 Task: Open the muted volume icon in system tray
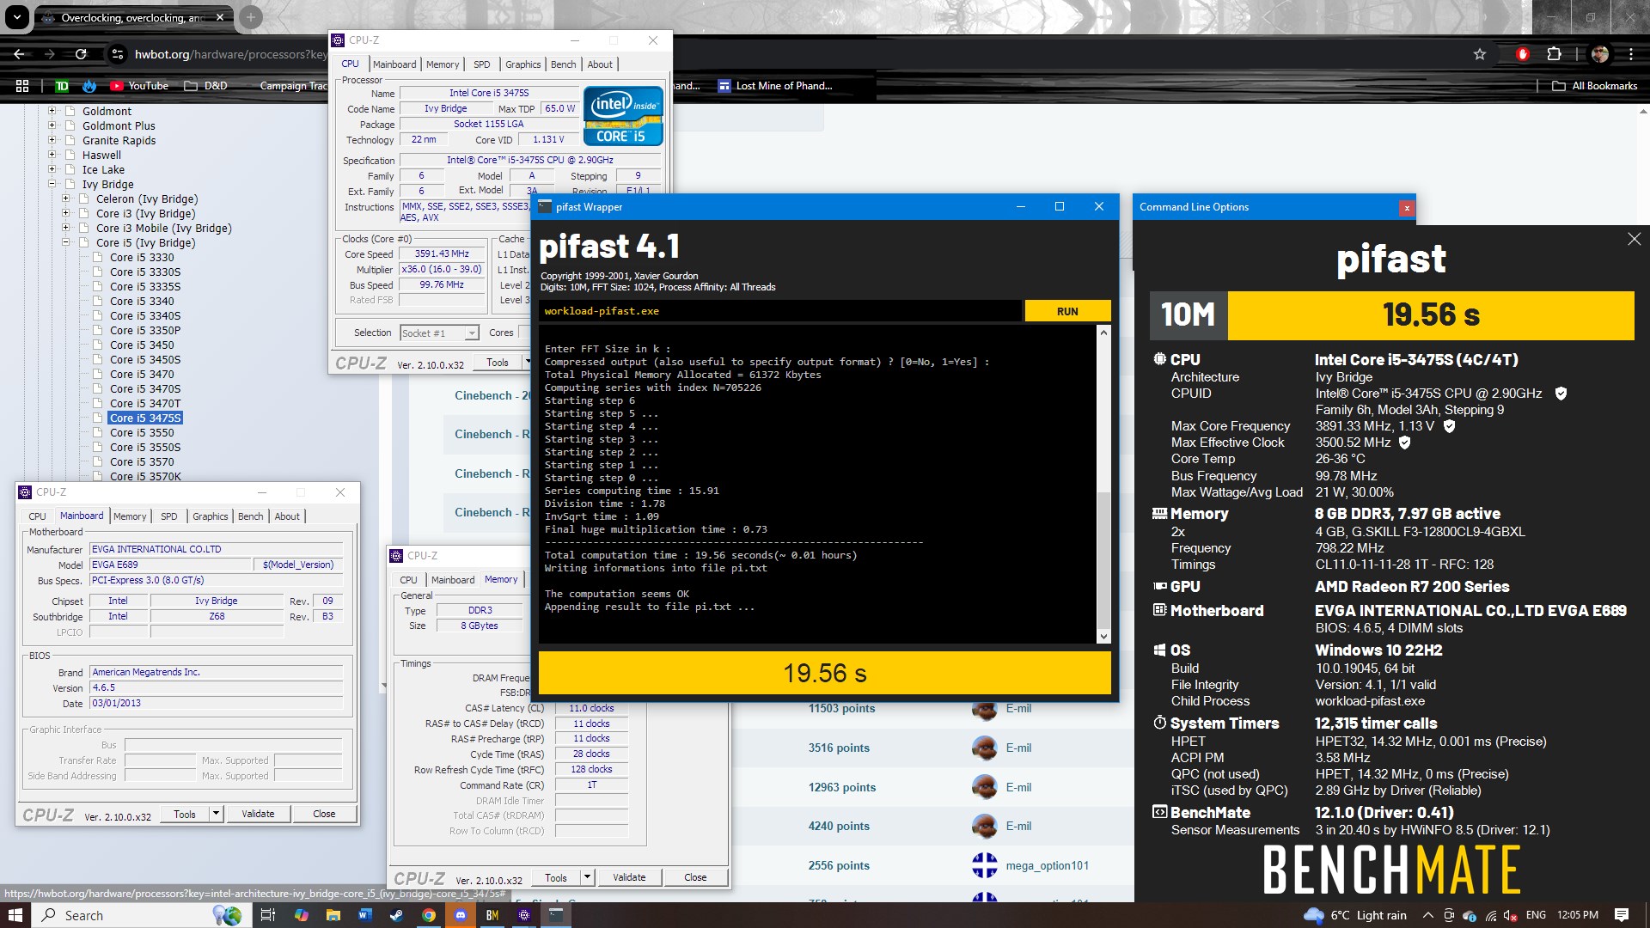(x=1510, y=915)
